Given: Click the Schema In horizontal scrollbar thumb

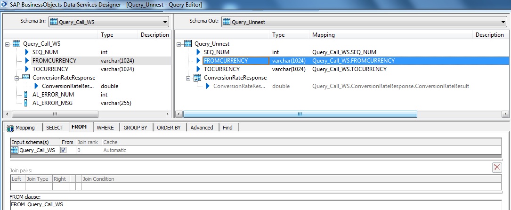Looking at the screenshot, I should [55, 114].
